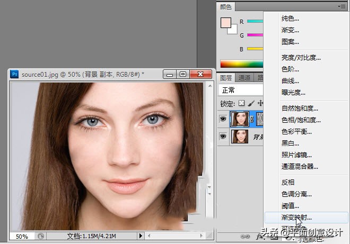This screenshot has width=350, height=244.
Task: Select 曲线... in the adjustment menu
Action: [290, 81]
